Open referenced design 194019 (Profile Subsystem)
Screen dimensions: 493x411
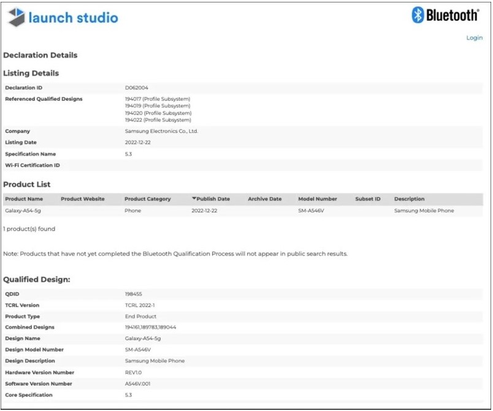click(x=158, y=106)
